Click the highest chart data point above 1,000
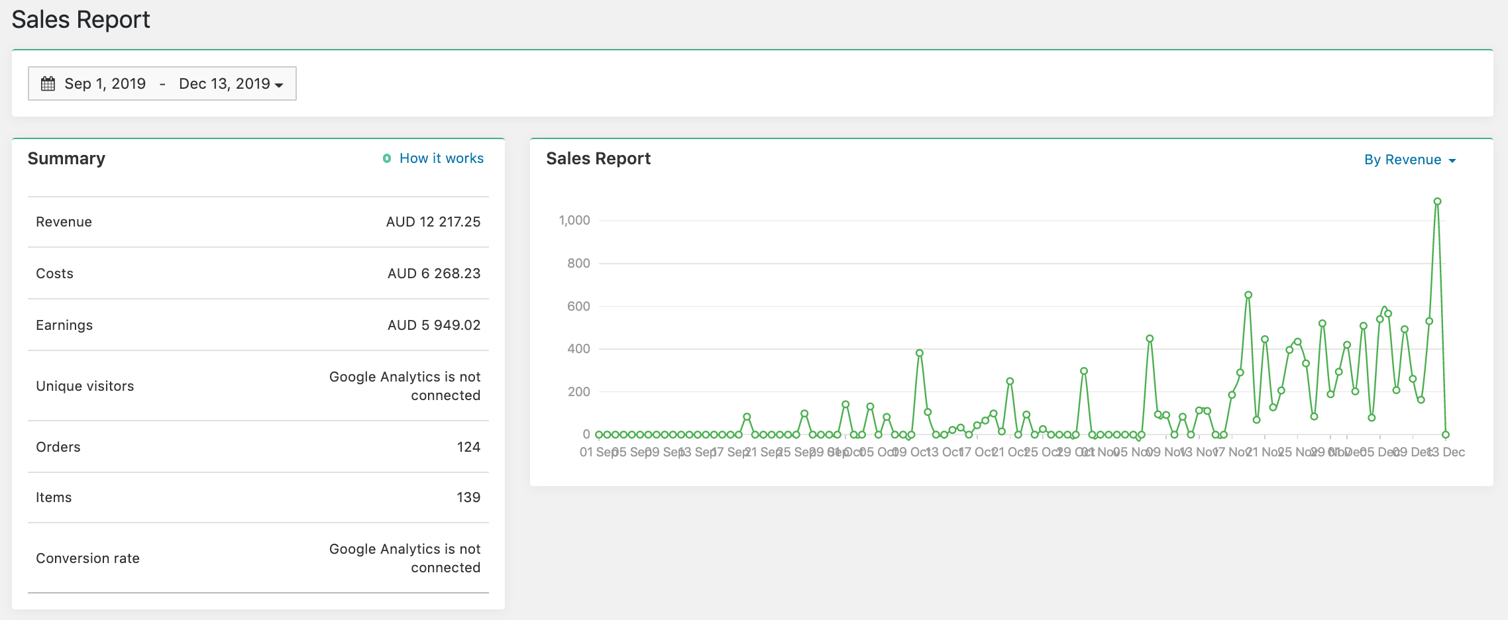This screenshot has height=620, width=1508. [x=1437, y=201]
